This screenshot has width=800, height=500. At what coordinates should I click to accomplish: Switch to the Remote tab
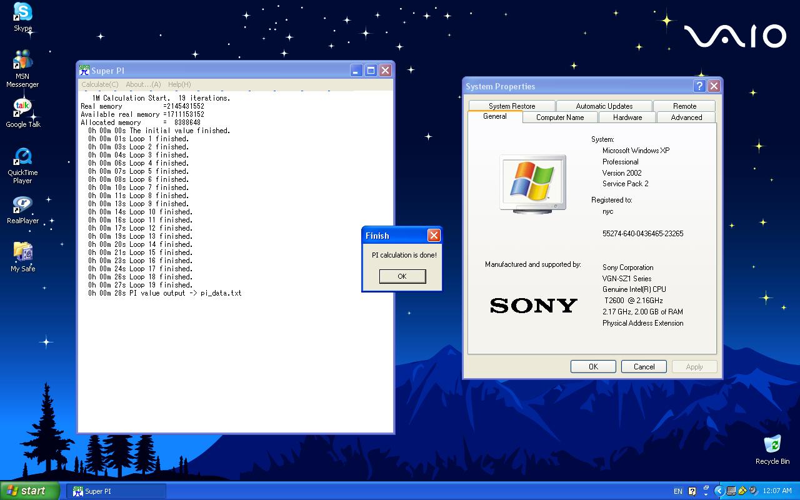click(685, 106)
